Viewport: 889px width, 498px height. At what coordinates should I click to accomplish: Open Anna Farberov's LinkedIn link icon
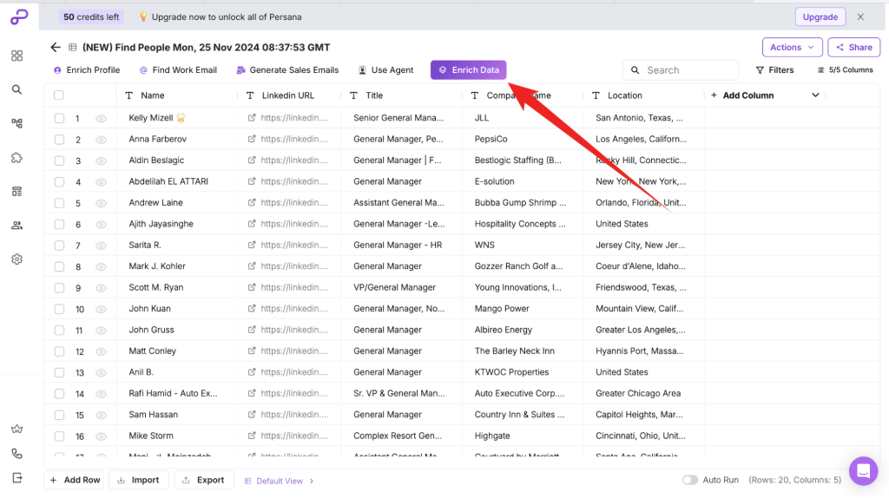252,139
